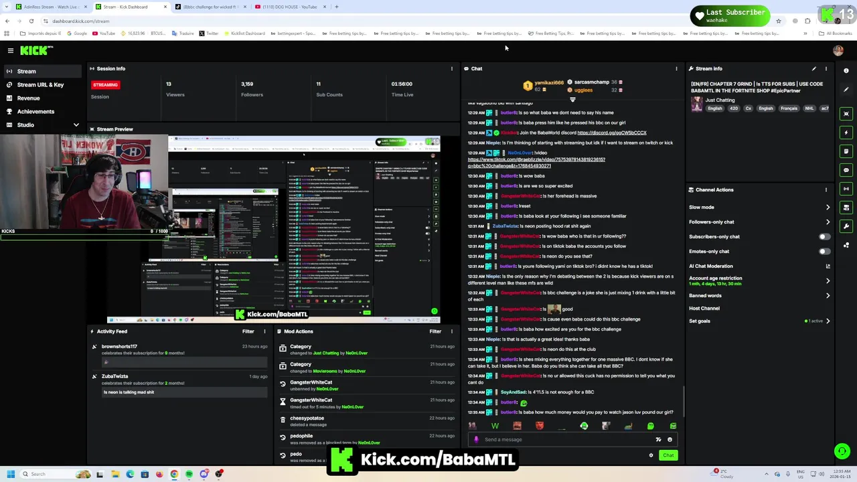Select Stream in left sidebar
This screenshot has height=482, width=857.
[43, 71]
